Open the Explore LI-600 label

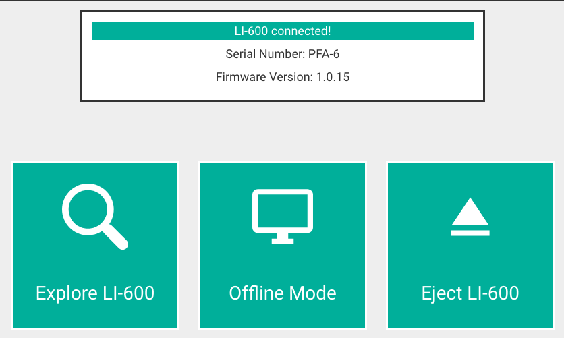[x=95, y=293]
